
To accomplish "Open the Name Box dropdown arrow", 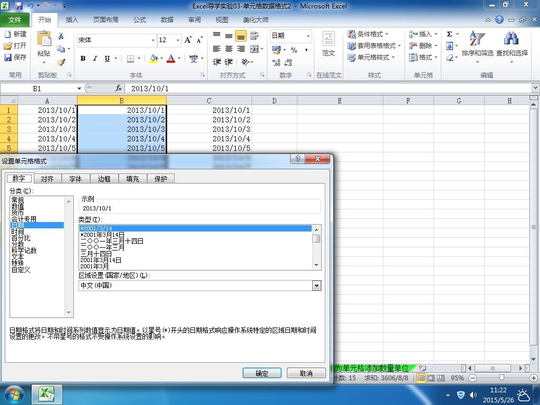I will 79,89.
